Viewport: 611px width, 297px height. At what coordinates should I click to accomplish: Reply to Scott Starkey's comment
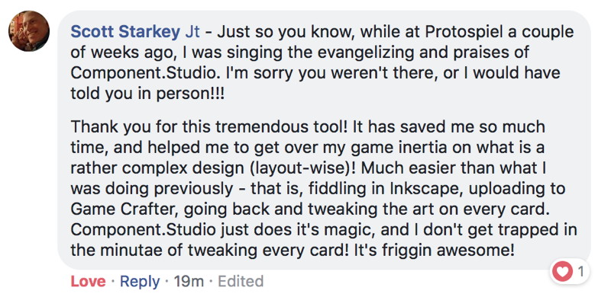coord(140,281)
